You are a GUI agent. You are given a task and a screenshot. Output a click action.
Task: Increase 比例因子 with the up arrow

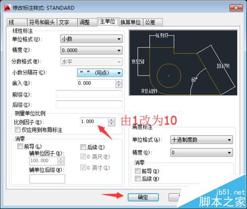[112, 120]
